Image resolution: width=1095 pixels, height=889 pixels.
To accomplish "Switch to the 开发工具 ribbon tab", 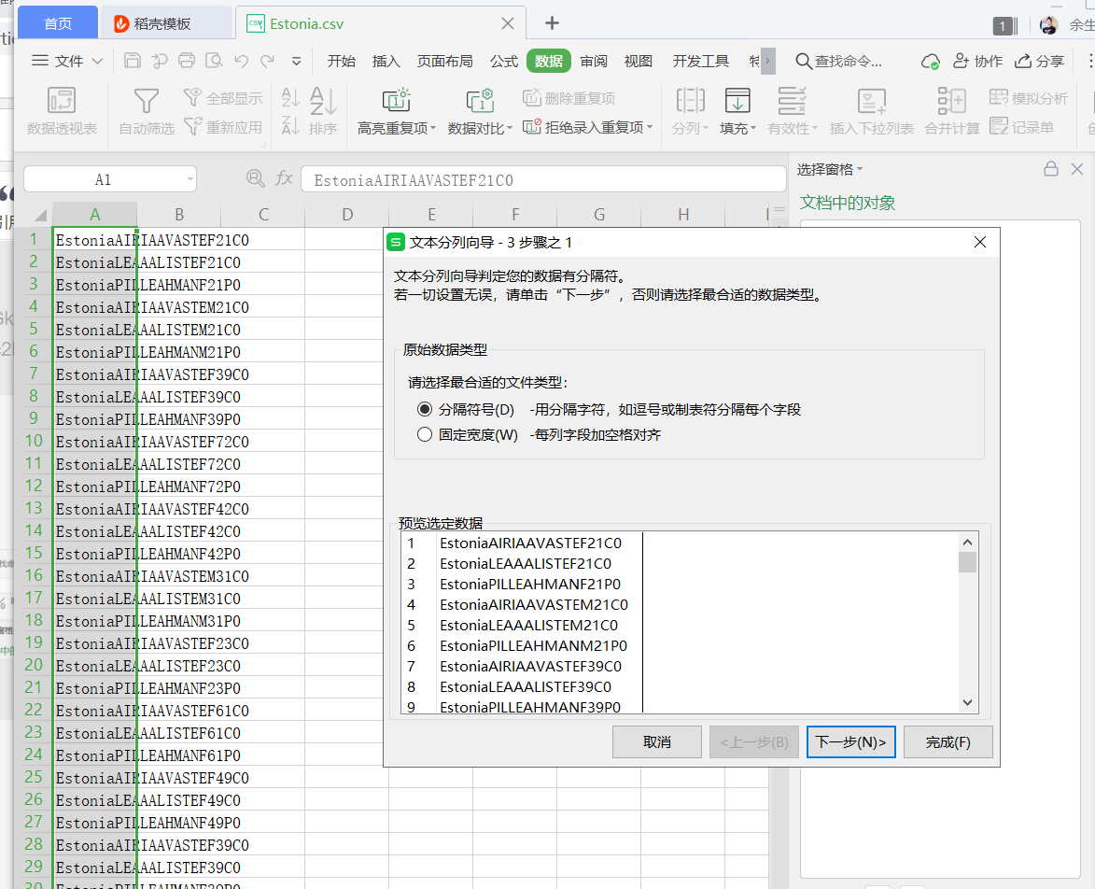I will point(700,62).
